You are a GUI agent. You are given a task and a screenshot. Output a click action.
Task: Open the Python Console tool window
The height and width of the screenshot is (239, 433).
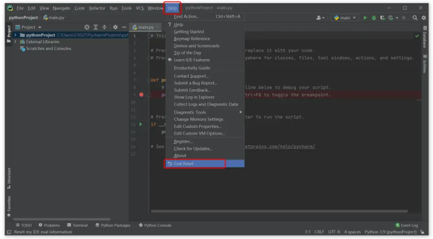155,225
